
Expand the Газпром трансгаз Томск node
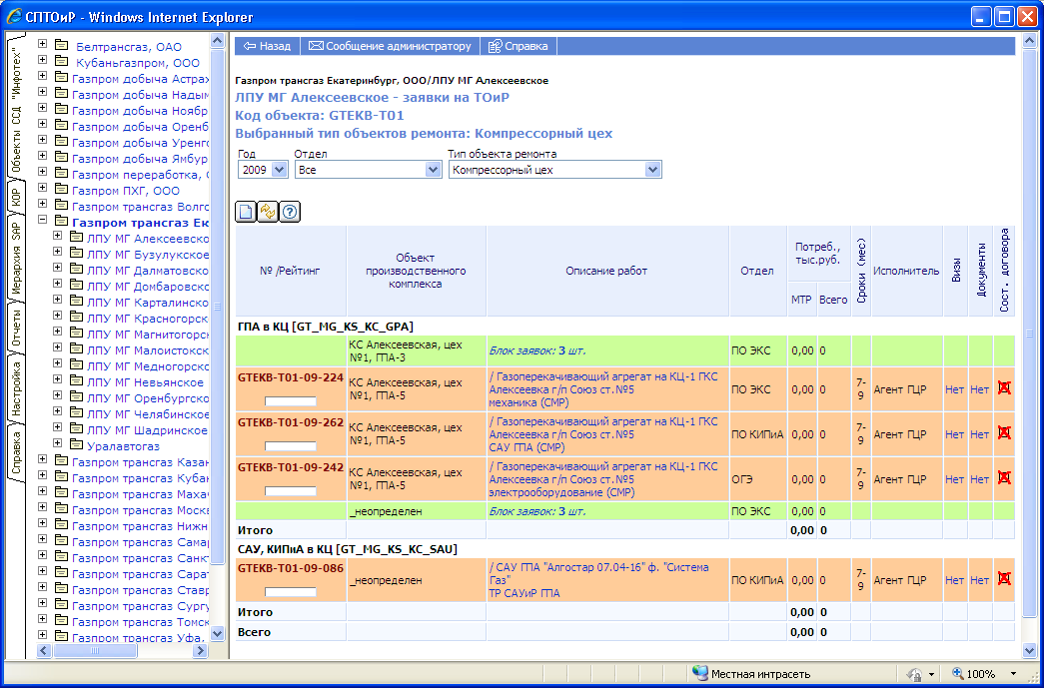(x=43, y=619)
